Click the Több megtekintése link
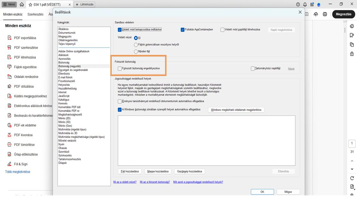 pyautogui.click(x=18, y=172)
